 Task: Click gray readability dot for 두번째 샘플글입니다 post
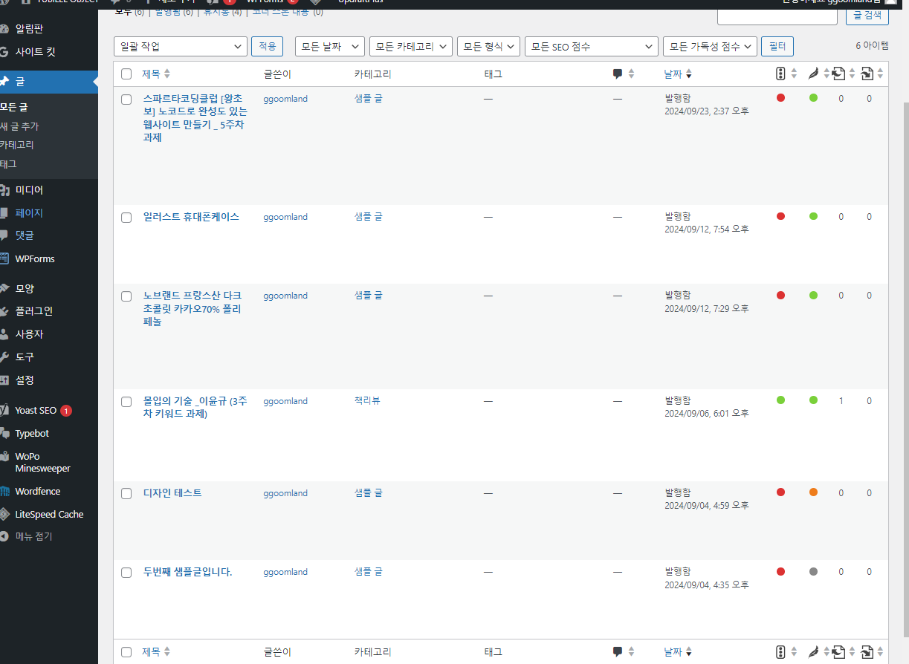(813, 571)
